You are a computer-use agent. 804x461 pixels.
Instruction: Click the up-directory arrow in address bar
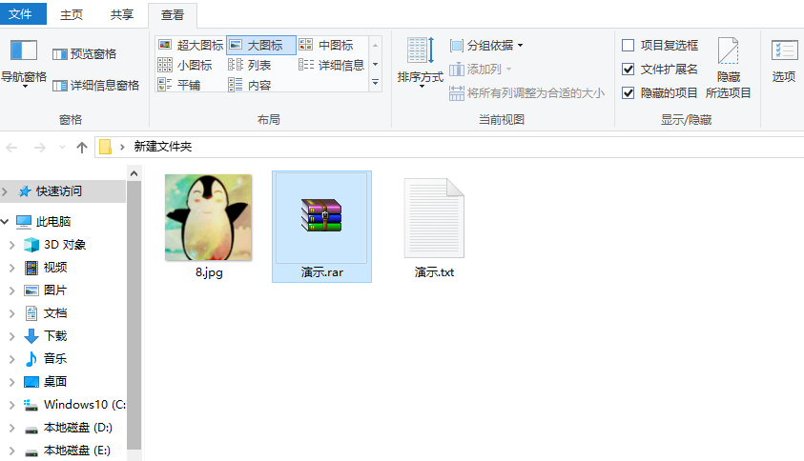pos(82,147)
